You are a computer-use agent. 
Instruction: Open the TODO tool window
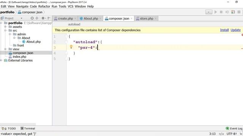[x=8, y=128]
